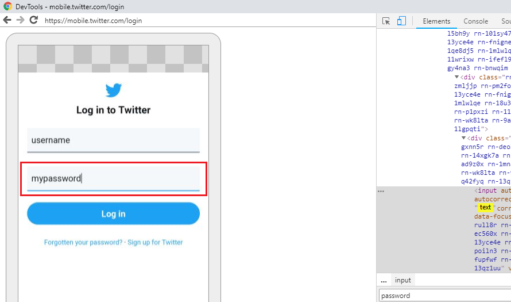The image size is (511, 302).
Task: Click the forward navigation arrow
Action: 20,20
